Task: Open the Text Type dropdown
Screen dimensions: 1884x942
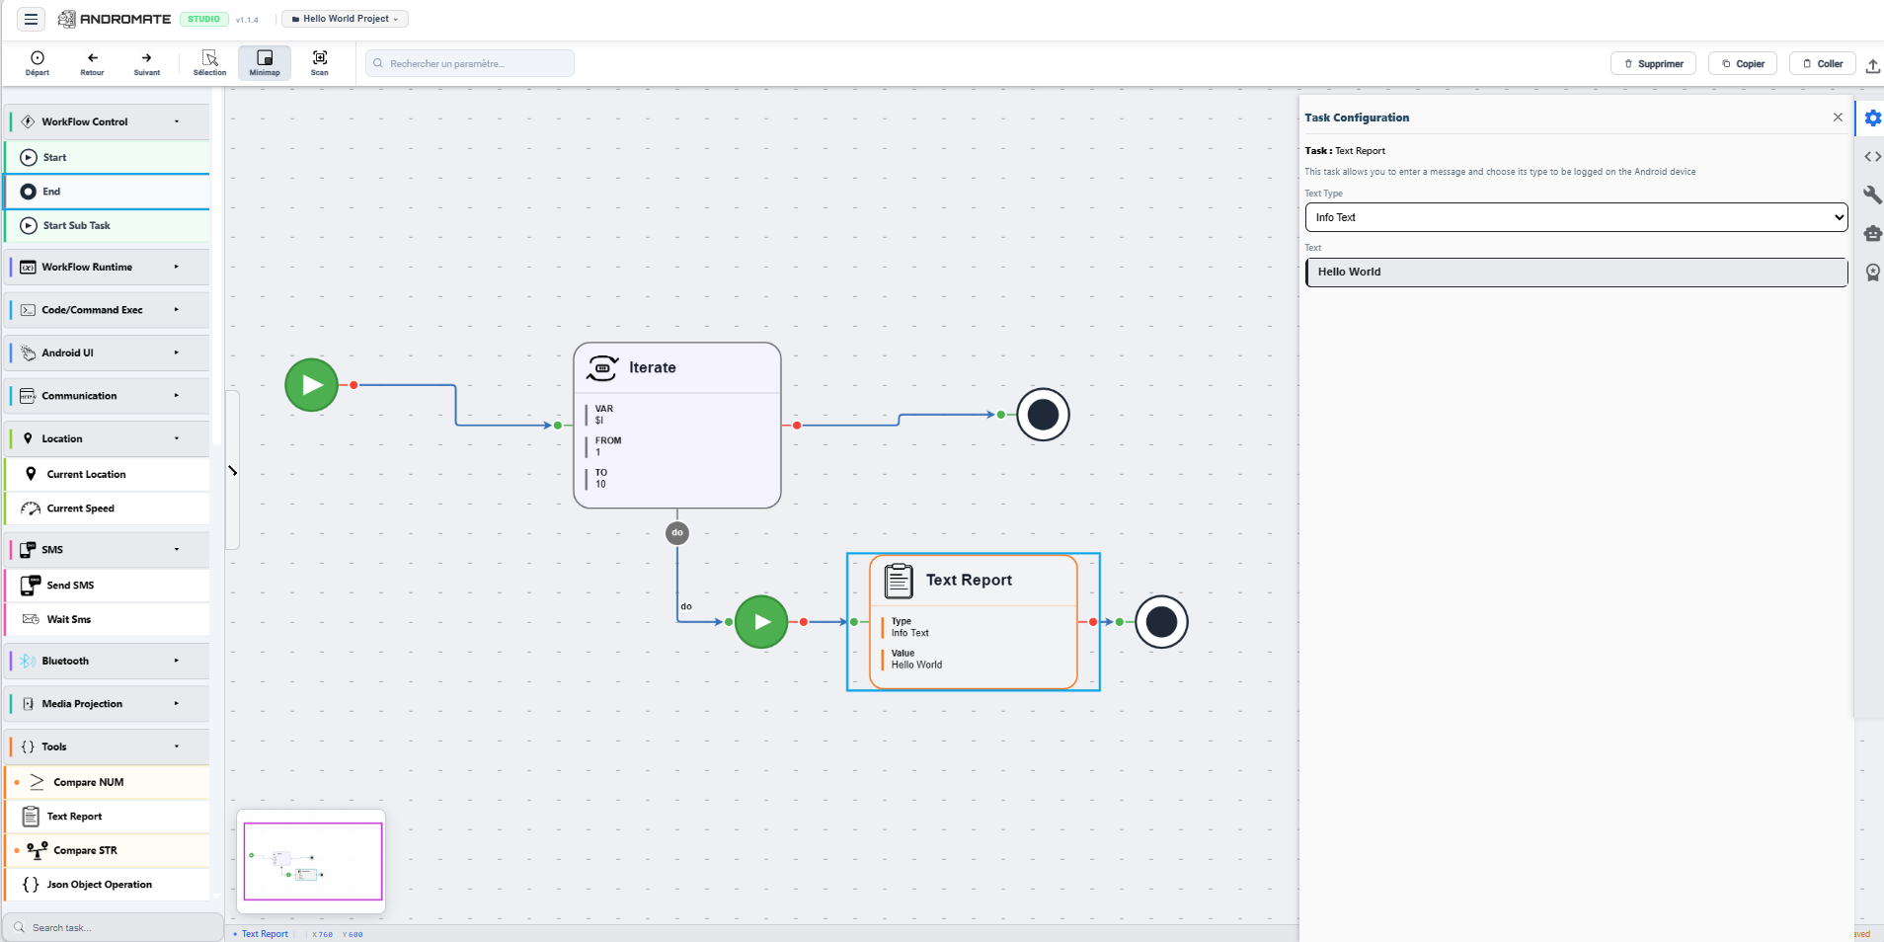Action: point(1576,217)
